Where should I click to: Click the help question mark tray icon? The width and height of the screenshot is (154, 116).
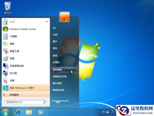(112, 112)
